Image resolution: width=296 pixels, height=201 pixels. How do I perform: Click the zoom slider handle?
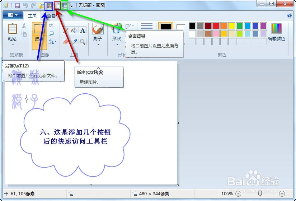tap(260, 193)
